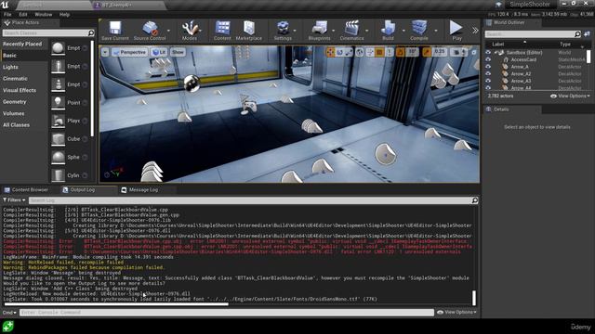Select the Geometry category
Image resolution: width=595 pixels, height=334 pixels.
click(15, 102)
